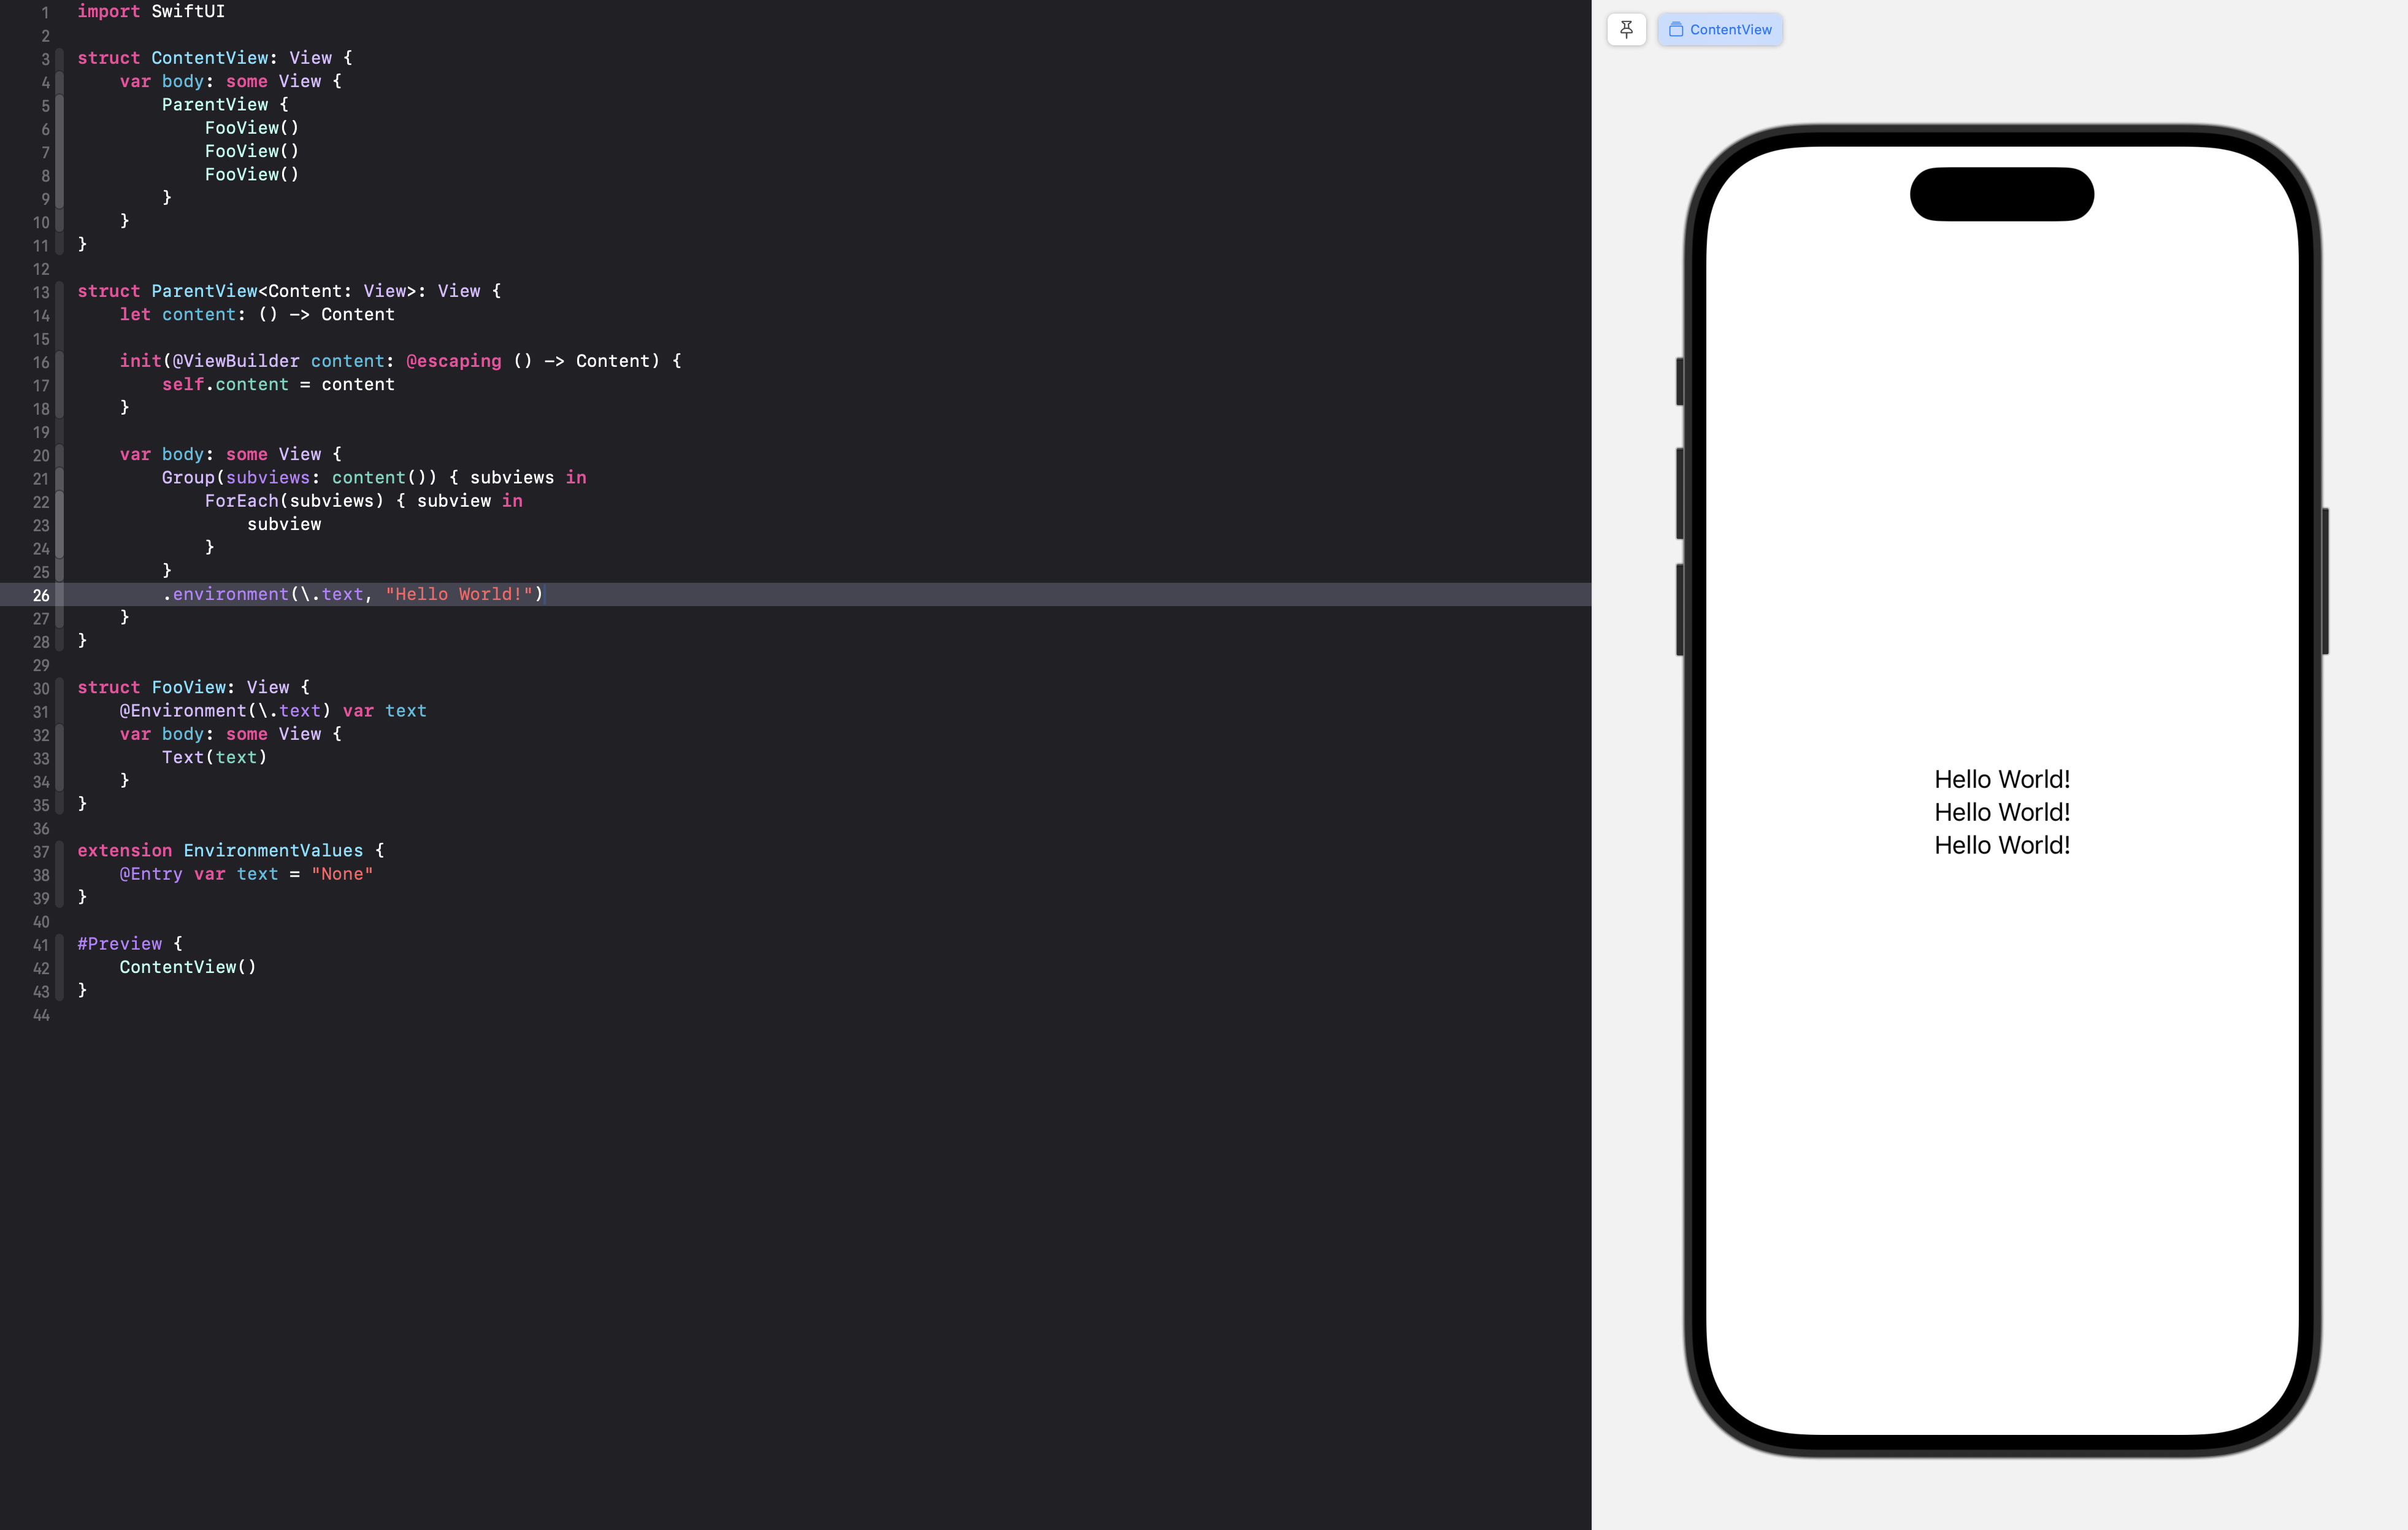
Task: Place cursor on 'import SwiftUI' line
Action: coord(151,11)
